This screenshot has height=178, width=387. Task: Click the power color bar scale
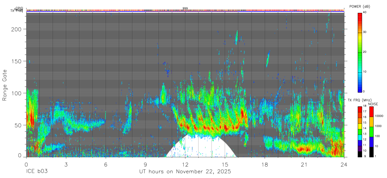tap(360, 52)
